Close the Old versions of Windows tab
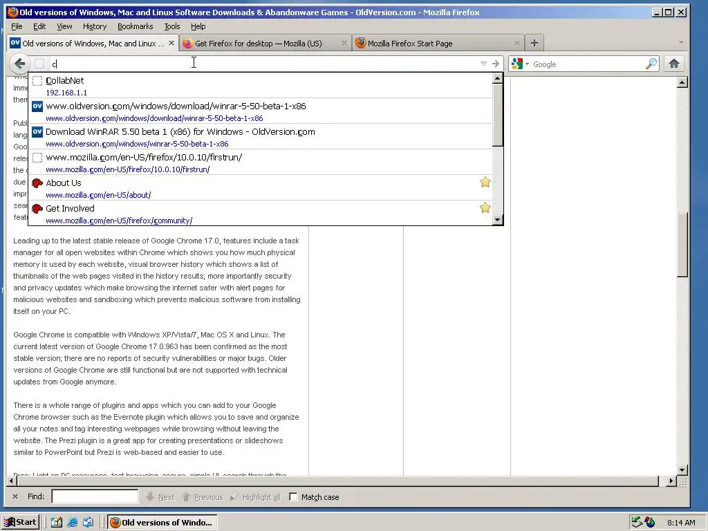 coord(171,43)
